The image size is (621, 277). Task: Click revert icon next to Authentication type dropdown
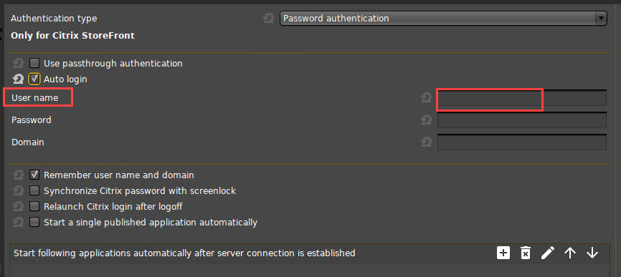268,18
